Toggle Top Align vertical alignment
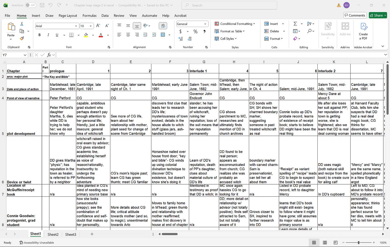Image resolution: width=390 pixels, height=247 pixels. [x=119, y=26]
